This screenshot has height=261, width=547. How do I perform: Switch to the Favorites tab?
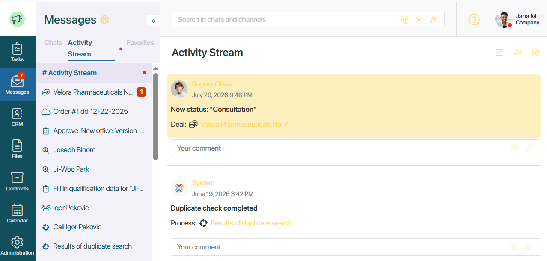coord(140,43)
